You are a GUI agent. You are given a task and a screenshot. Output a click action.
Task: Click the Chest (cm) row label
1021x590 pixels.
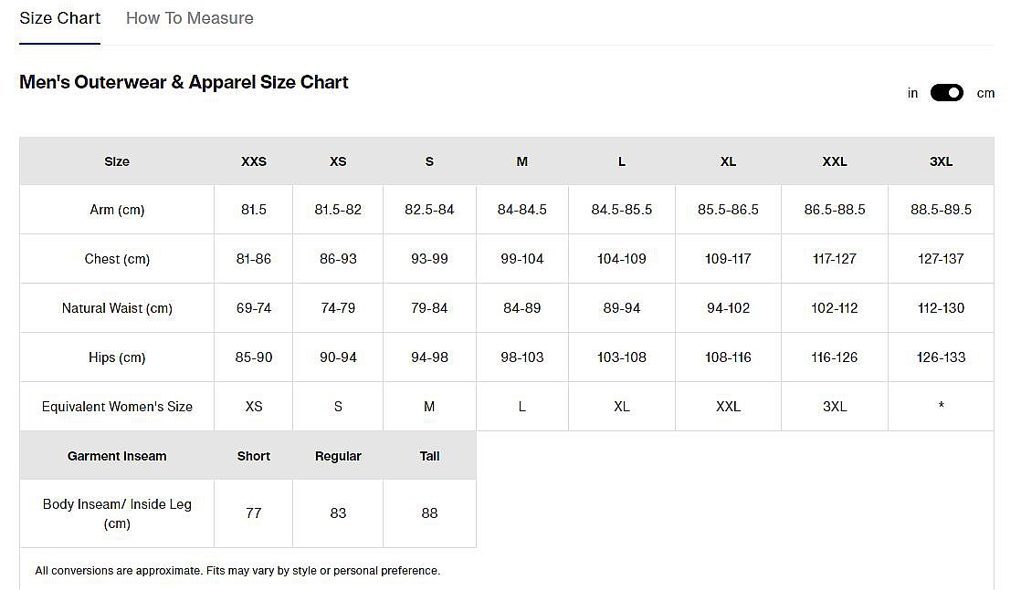(117, 259)
